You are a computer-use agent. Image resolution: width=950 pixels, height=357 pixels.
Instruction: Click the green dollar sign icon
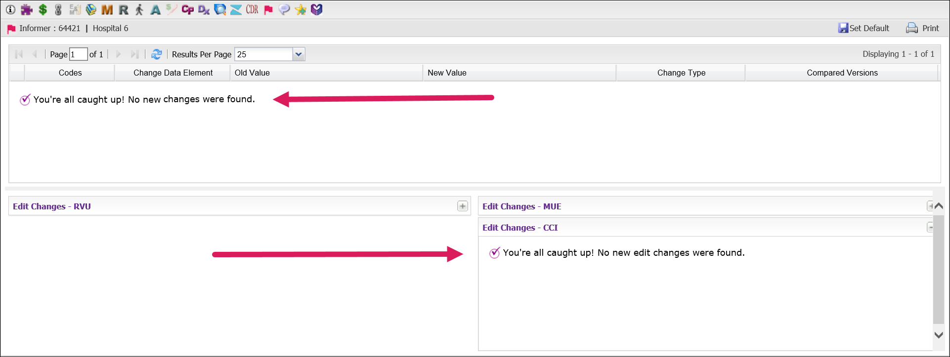click(x=43, y=9)
